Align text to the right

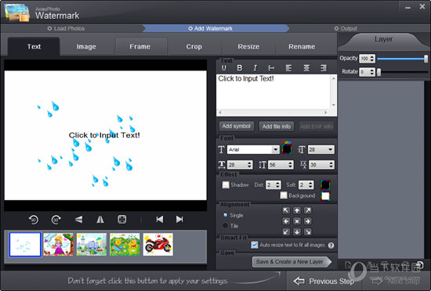pyautogui.click(x=324, y=68)
